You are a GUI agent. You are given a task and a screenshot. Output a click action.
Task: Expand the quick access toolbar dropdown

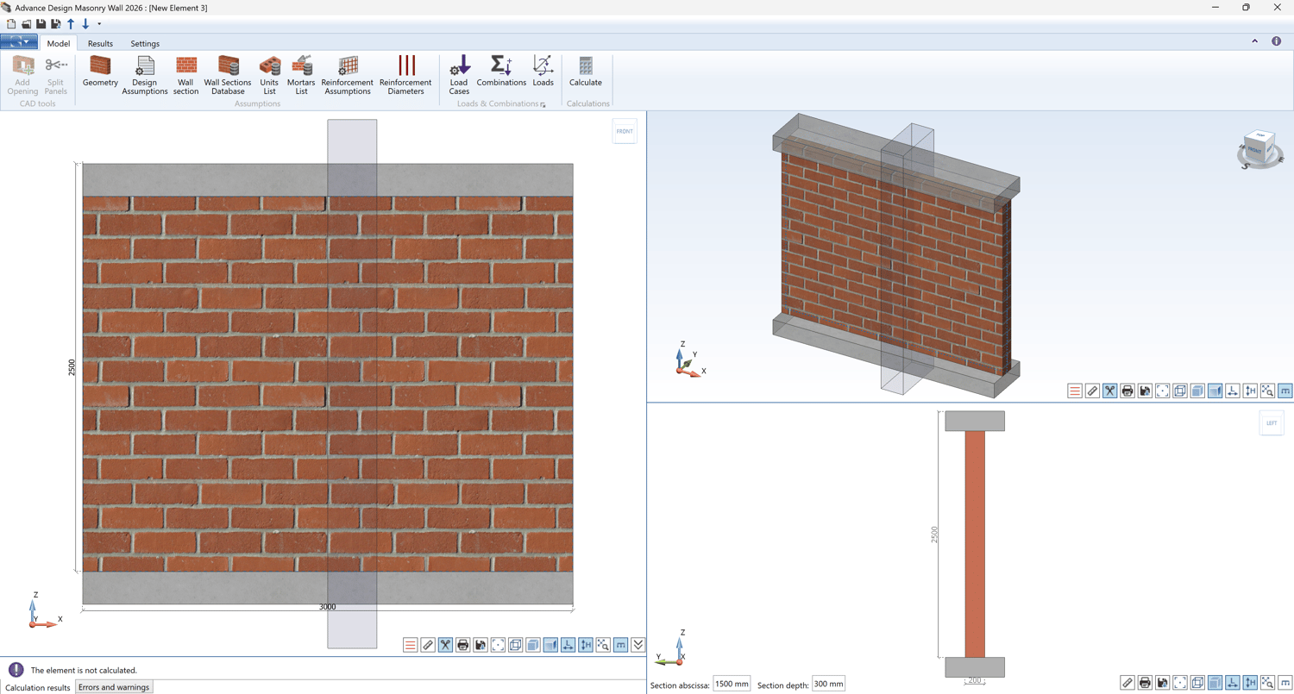(99, 24)
